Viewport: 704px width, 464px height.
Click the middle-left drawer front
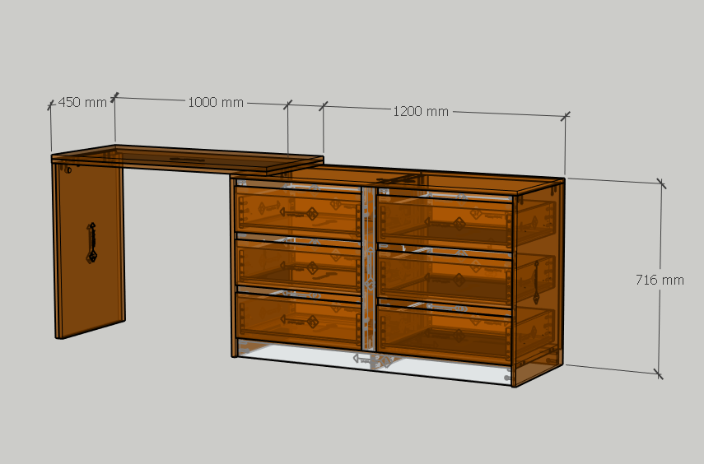tap(298, 263)
